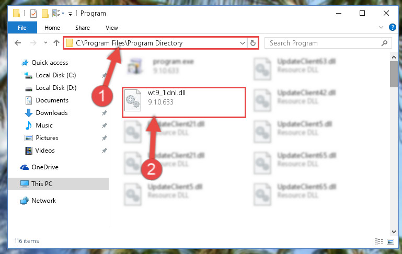Toggle the pin next to Music

point(105,125)
